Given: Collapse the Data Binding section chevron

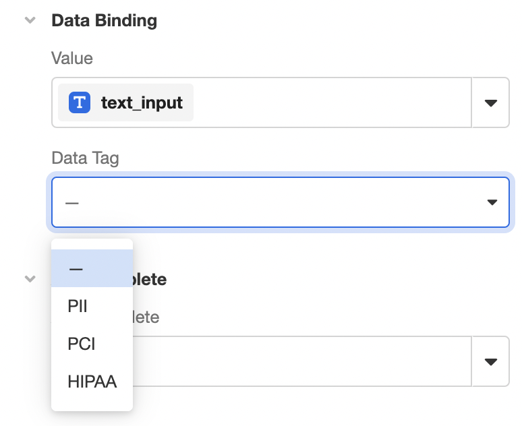Looking at the screenshot, I should click(x=30, y=20).
